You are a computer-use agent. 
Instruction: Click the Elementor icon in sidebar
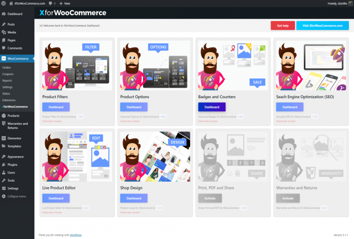[4, 138]
